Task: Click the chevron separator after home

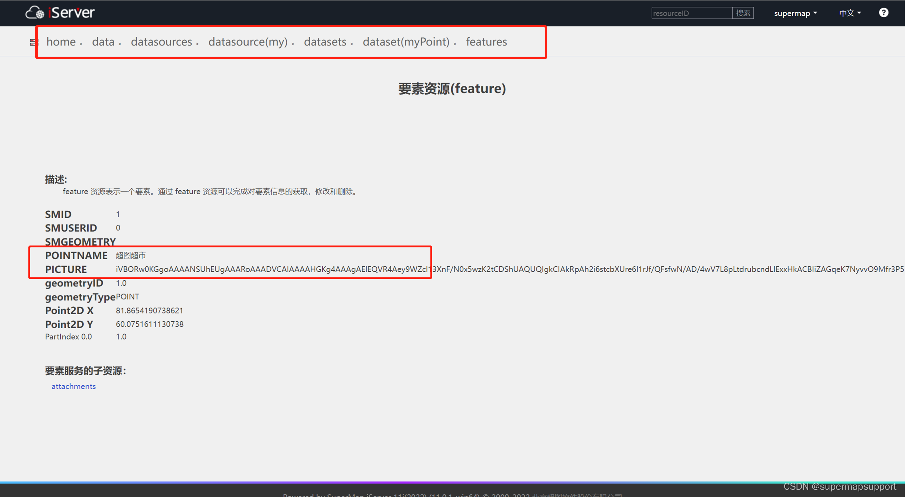Action: coord(82,44)
